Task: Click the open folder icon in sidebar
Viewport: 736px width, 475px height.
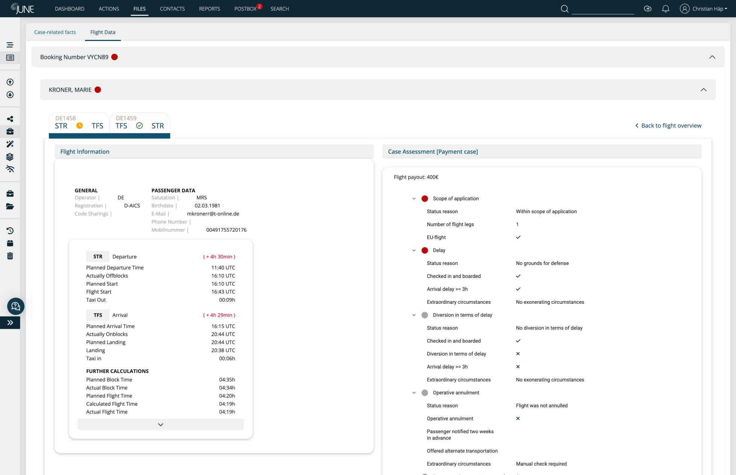Action: pyautogui.click(x=10, y=206)
